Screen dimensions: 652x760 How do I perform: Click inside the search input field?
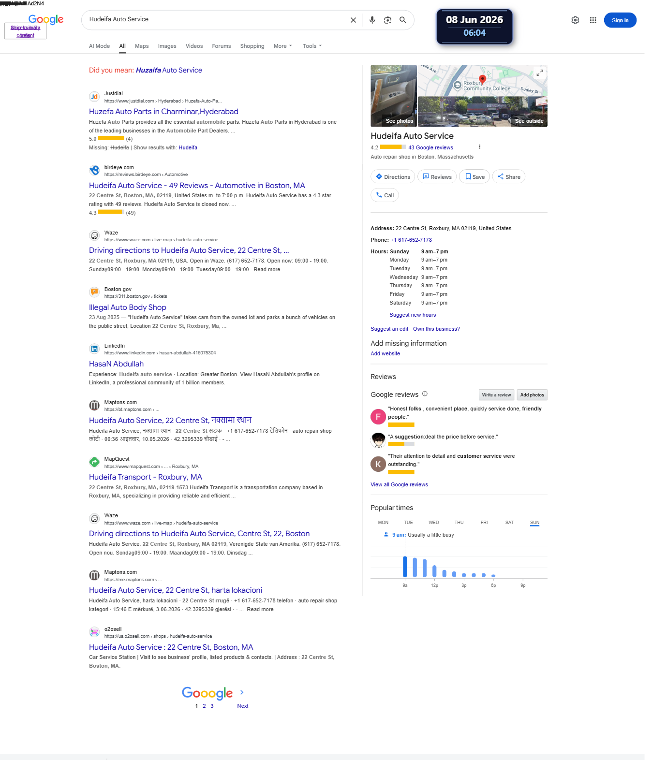[x=215, y=20]
